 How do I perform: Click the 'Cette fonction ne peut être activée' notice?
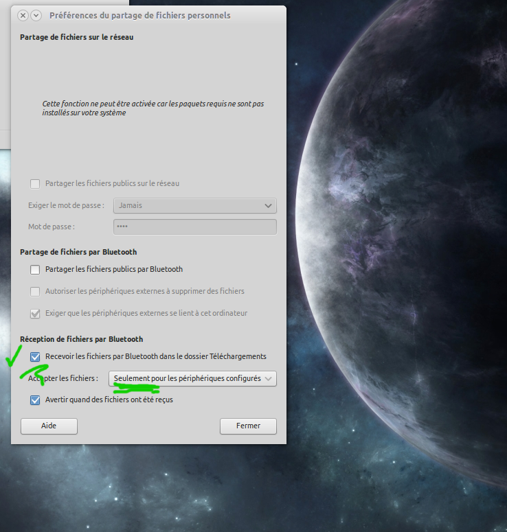pyautogui.click(x=153, y=108)
